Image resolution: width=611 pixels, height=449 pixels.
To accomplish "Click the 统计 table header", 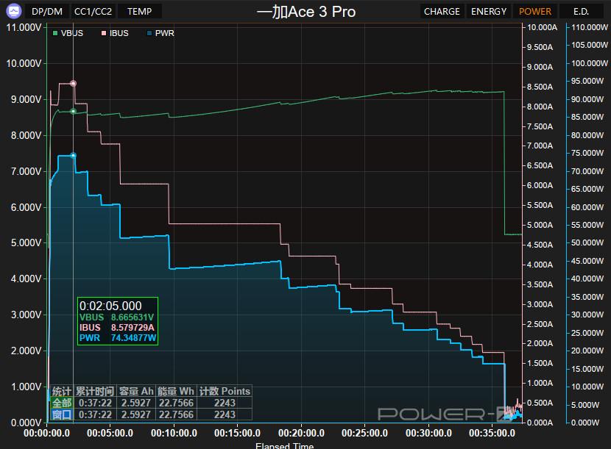I will (x=62, y=392).
